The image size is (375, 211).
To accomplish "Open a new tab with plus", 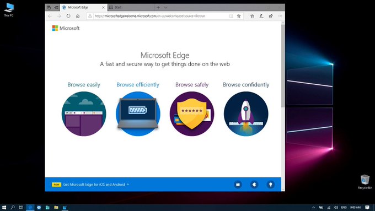I will point(158,7).
